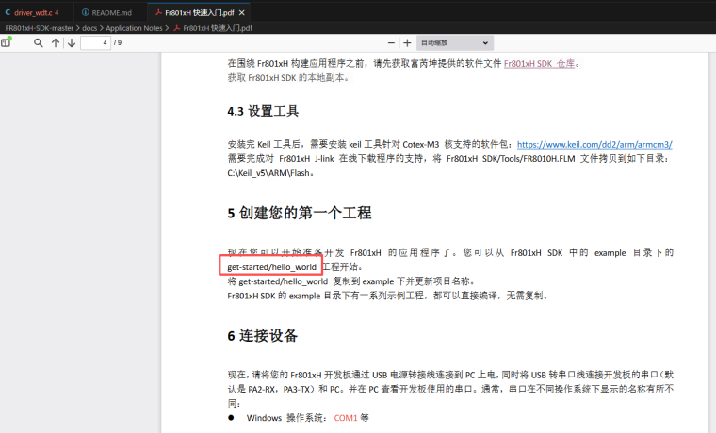
Task: Click the PDF icon on active tab
Action: pos(156,13)
